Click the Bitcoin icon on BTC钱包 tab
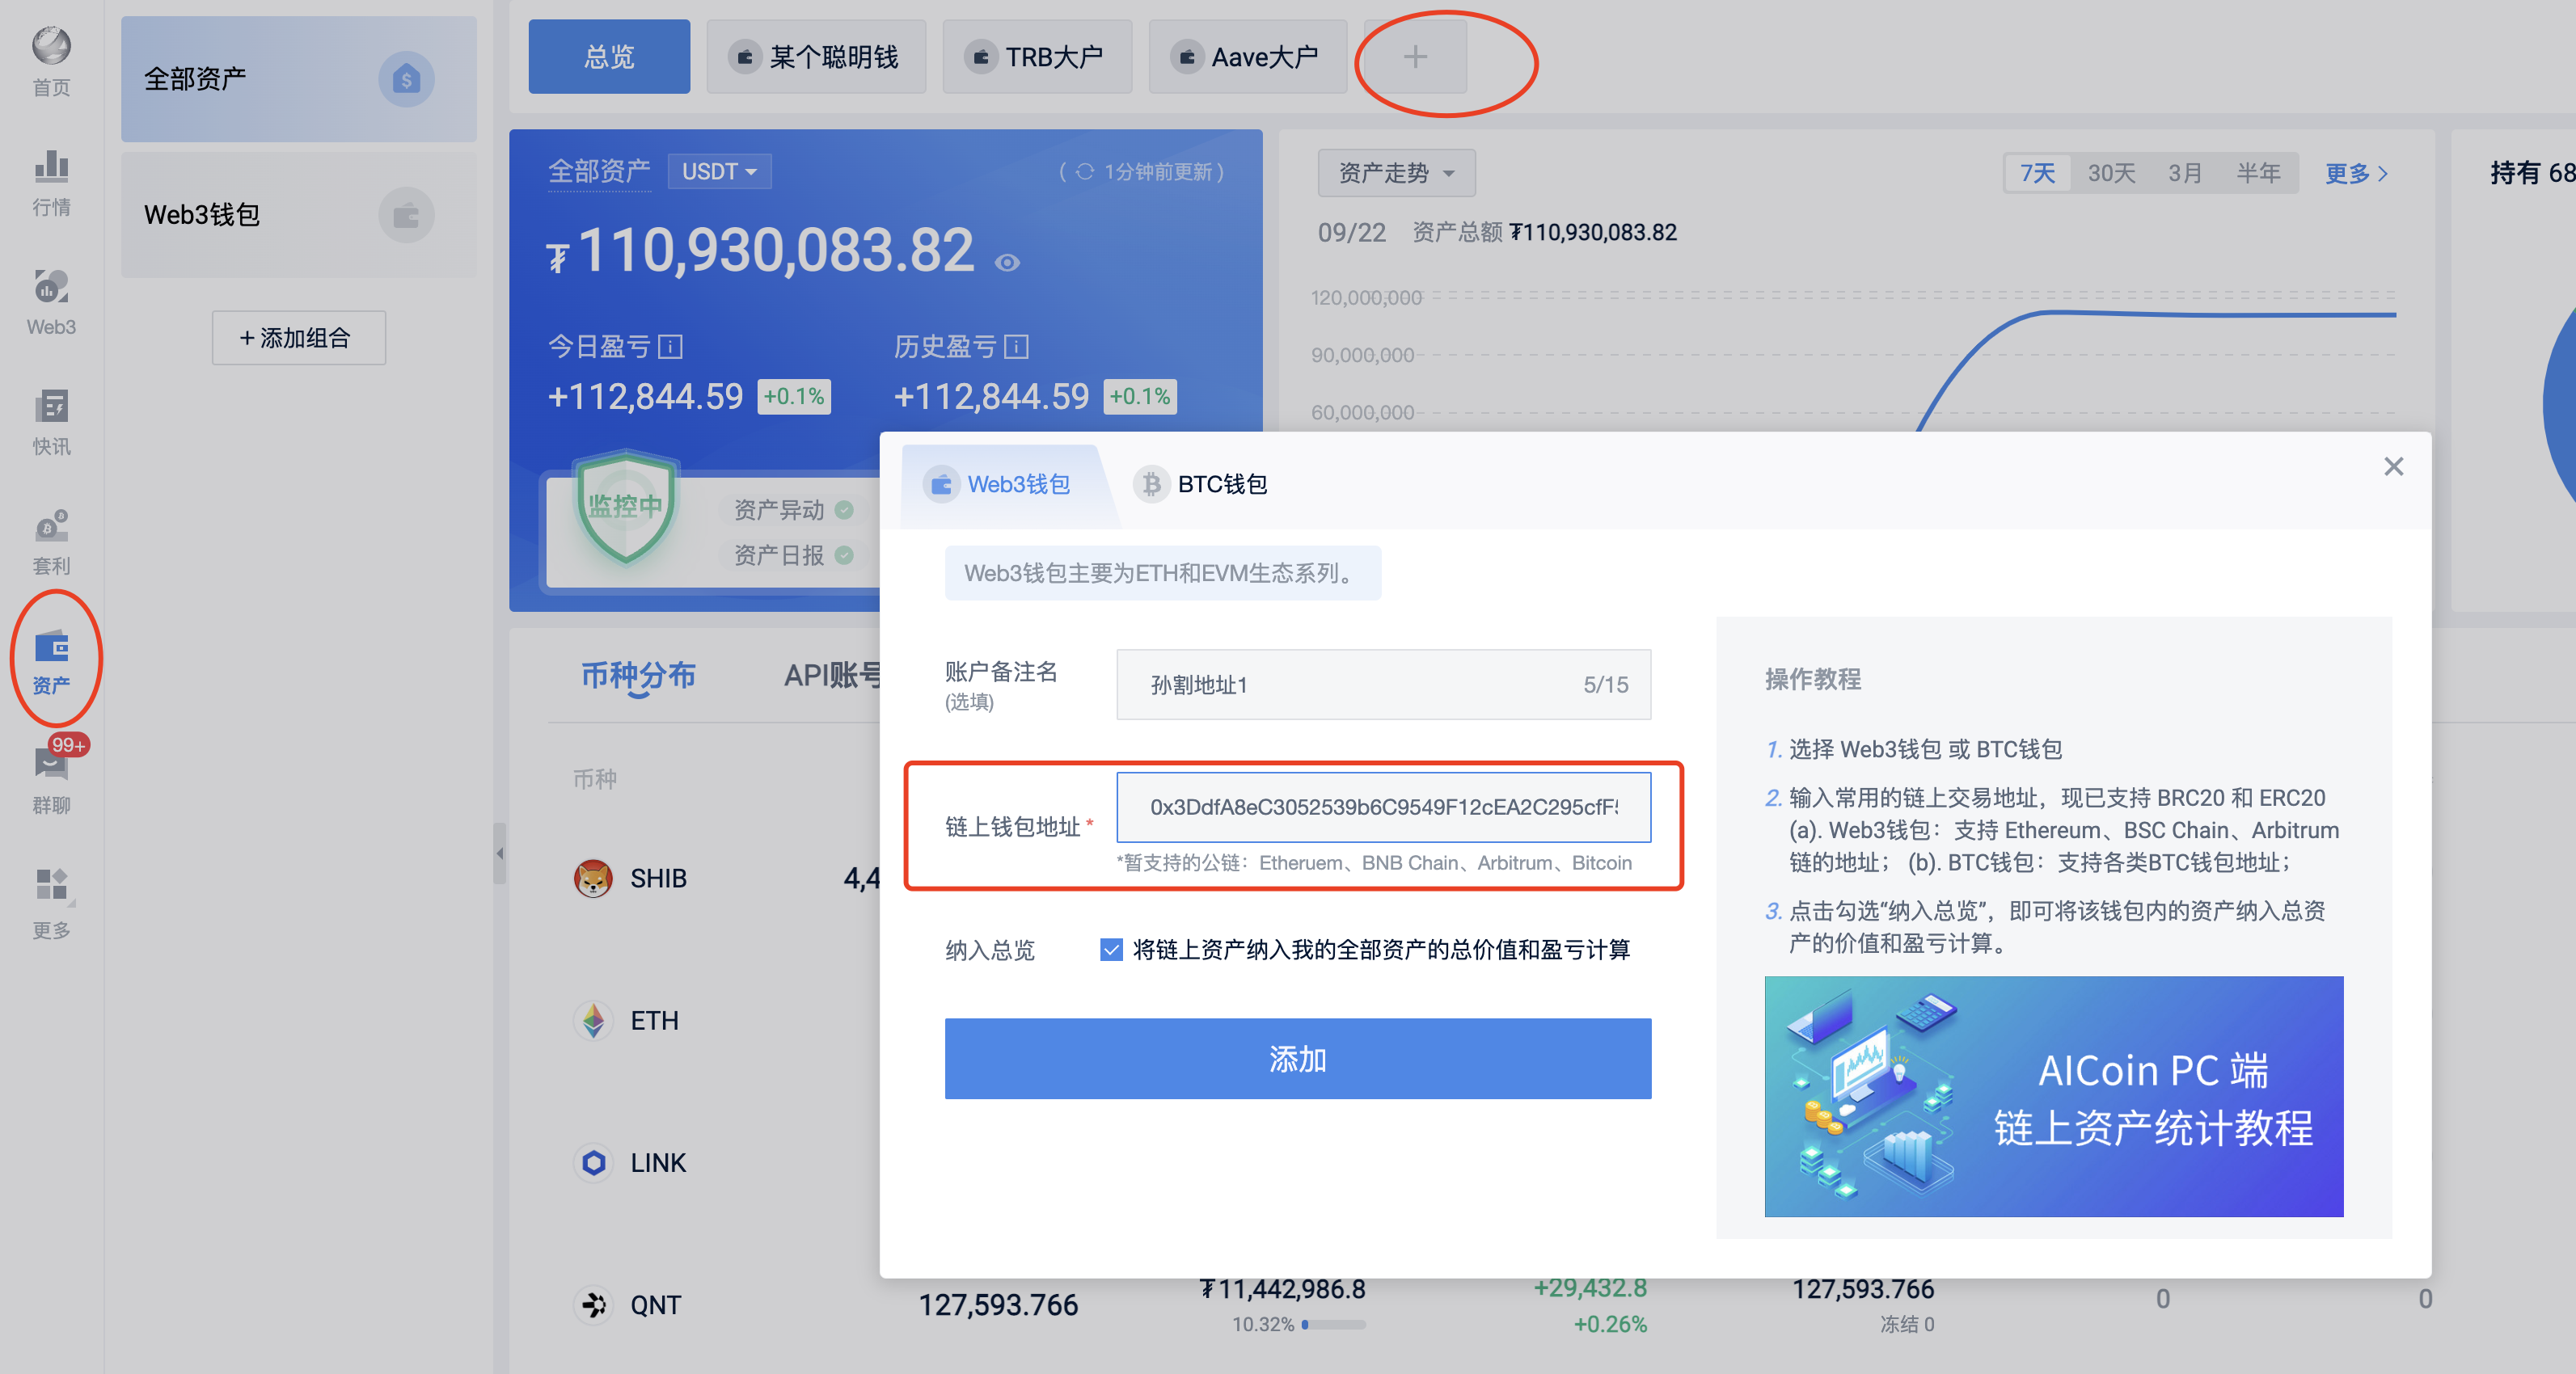This screenshot has height=1374, width=2576. tap(1151, 485)
